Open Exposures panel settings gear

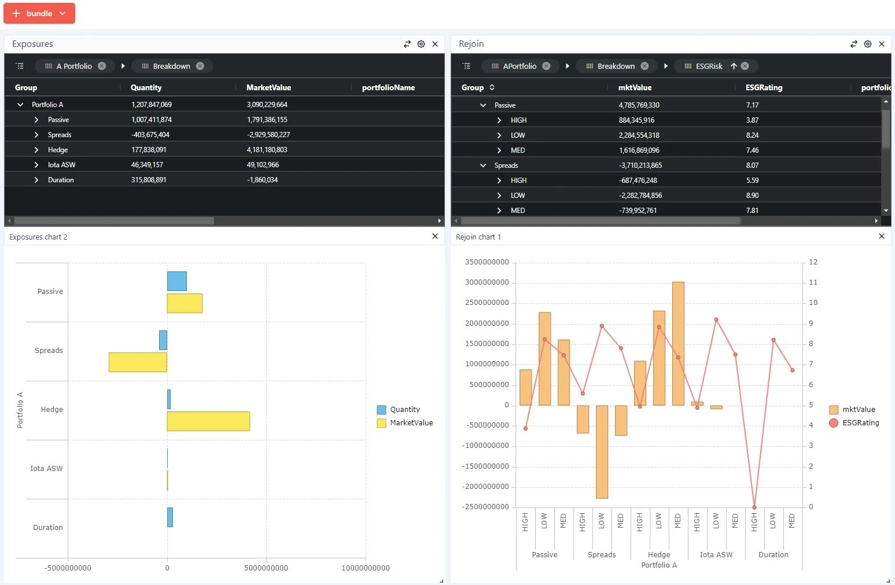pos(421,44)
